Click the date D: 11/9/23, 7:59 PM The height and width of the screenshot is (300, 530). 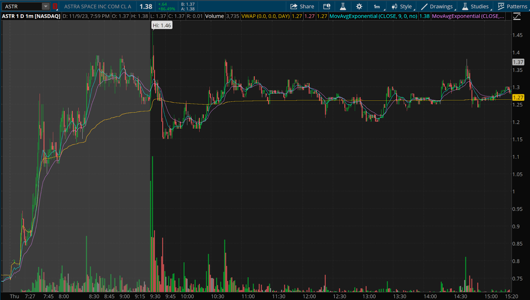point(86,16)
